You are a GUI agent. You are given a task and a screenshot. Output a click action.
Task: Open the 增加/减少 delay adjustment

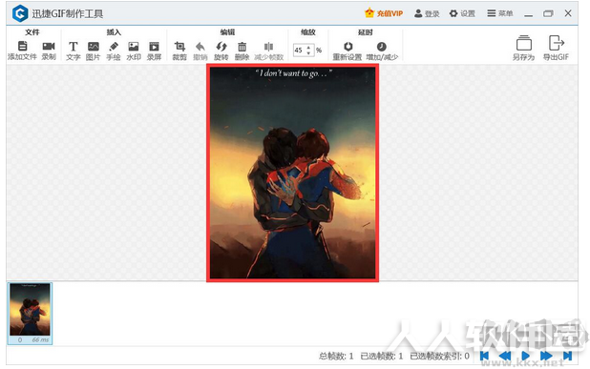pyautogui.click(x=382, y=47)
